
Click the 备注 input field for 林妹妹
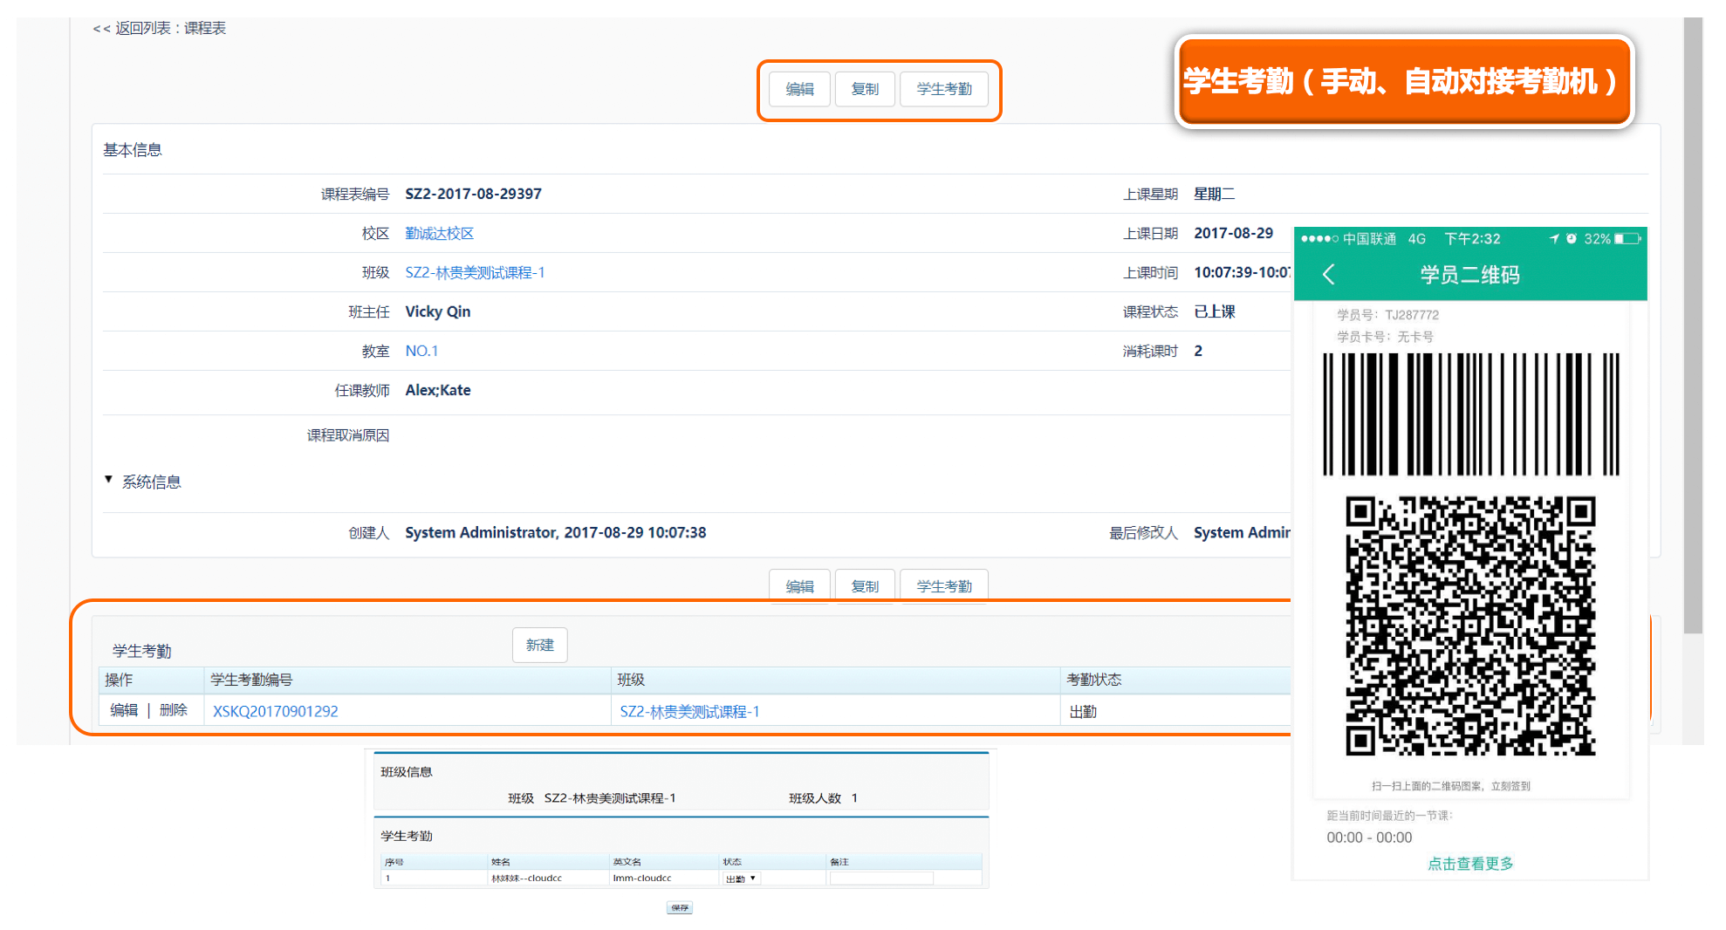tap(881, 879)
